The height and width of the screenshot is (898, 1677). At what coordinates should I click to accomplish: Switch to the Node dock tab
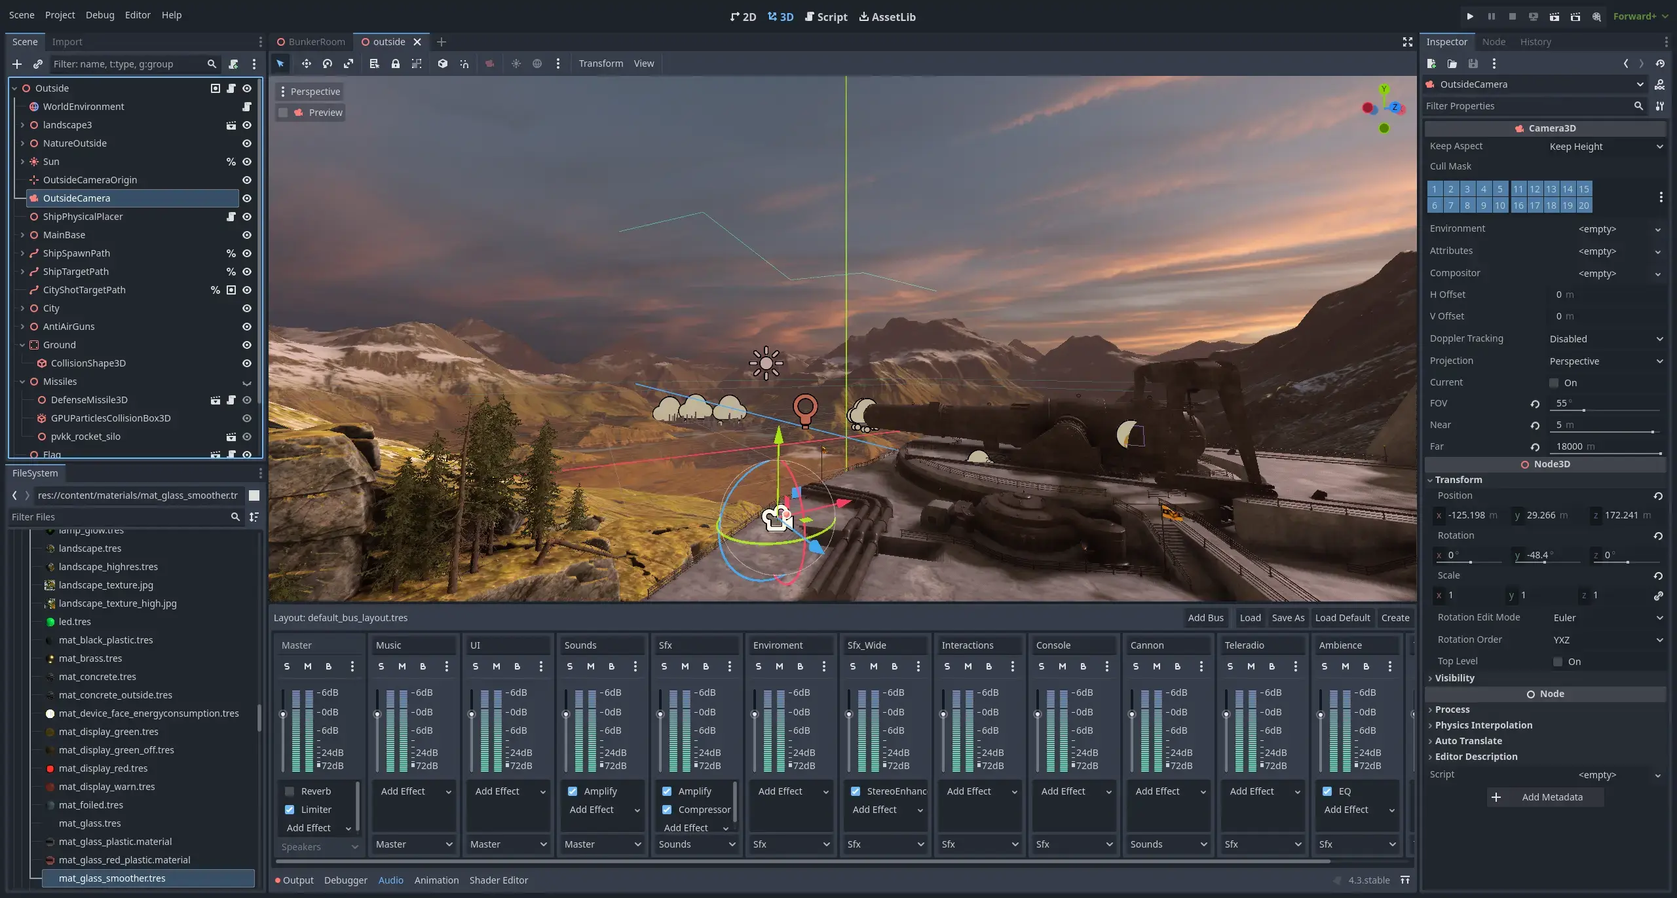tap(1494, 42)
